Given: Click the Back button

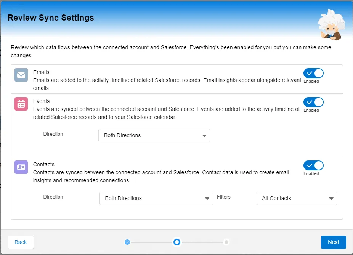Looking at the screenshot, I should coord(21,242).
